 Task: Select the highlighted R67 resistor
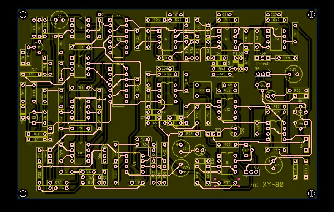coord(227,183)
